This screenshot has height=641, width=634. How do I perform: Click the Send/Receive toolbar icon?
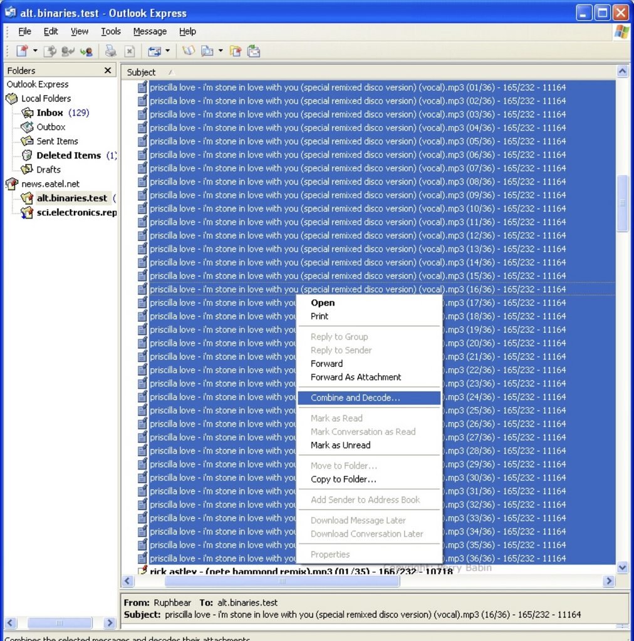click(154, 51)
